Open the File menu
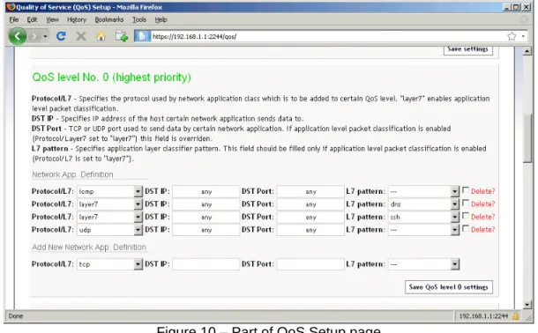The image size is (538, 333). click(14, 19)
